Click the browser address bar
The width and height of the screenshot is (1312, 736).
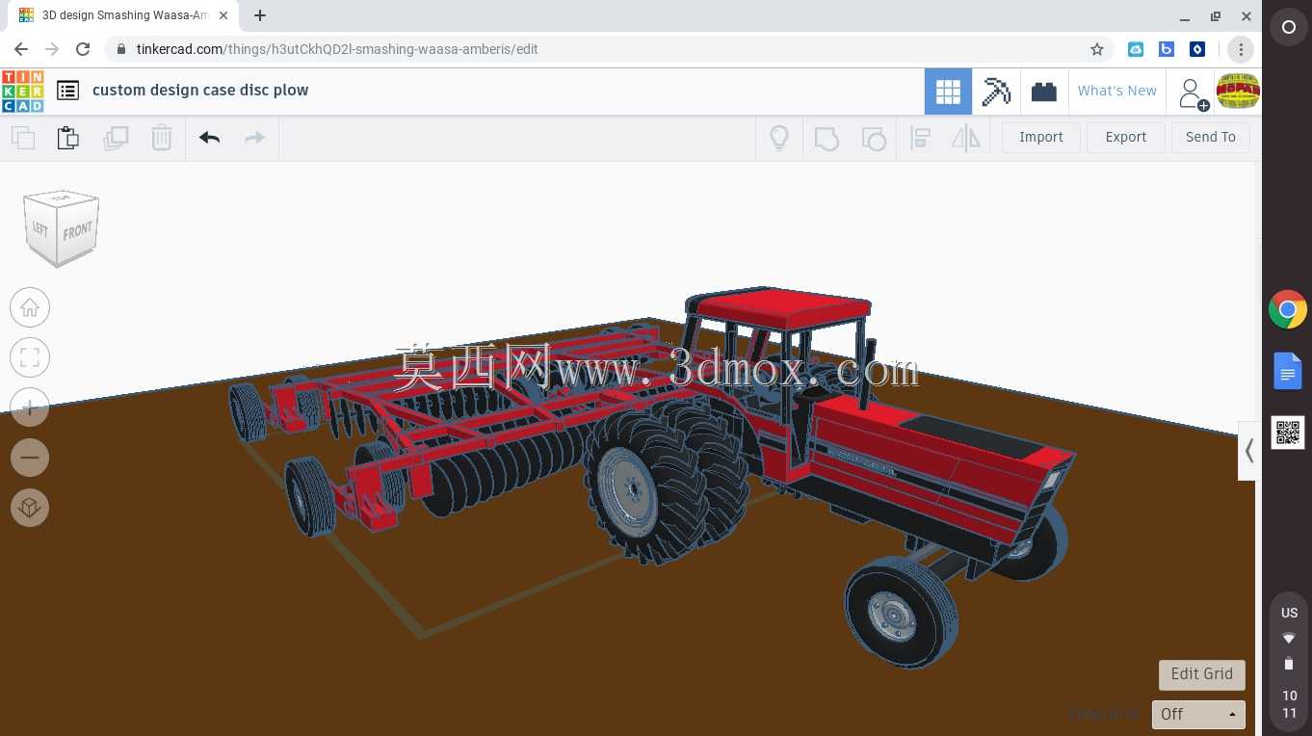tap(607, 49)
